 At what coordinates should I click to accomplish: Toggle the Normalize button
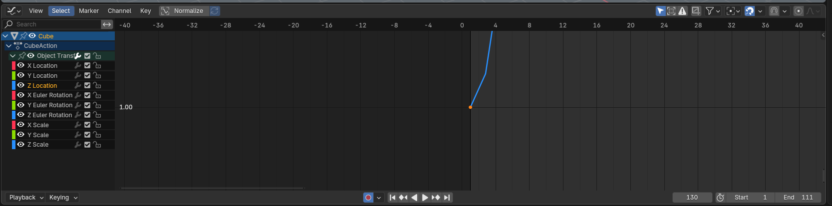pos(184,11)
